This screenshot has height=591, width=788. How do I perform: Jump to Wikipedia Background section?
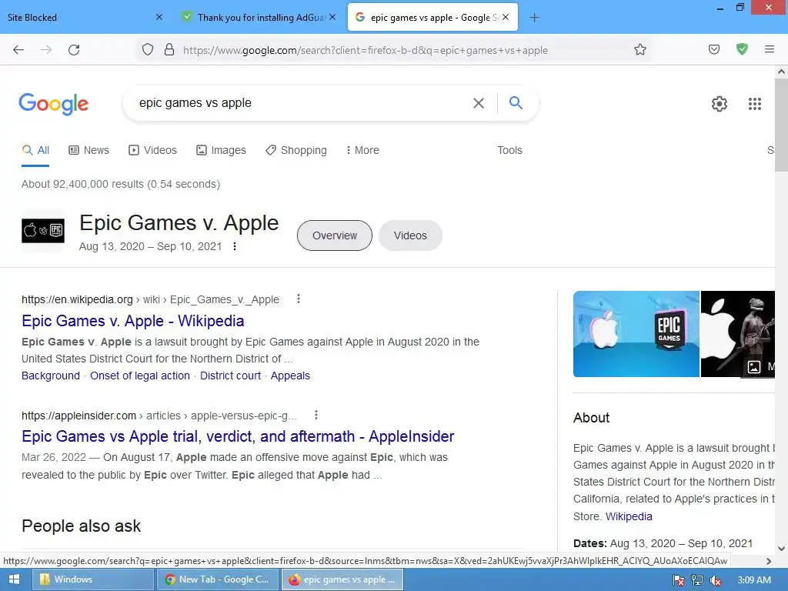coord(51,376)
